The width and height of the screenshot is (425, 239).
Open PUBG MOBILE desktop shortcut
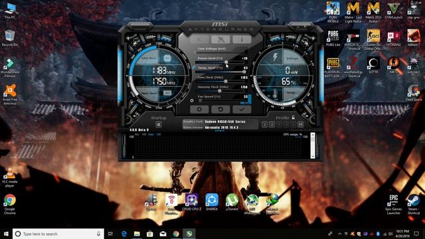pos(333,12)
